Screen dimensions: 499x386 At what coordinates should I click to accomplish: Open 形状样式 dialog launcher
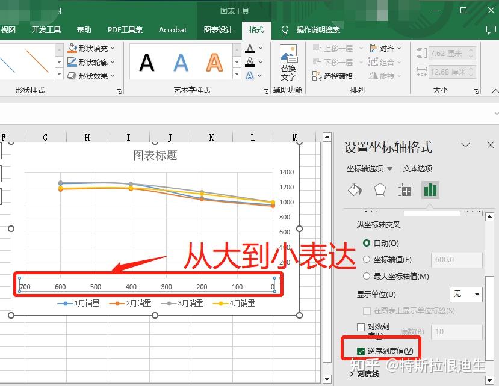pos(119,91)
